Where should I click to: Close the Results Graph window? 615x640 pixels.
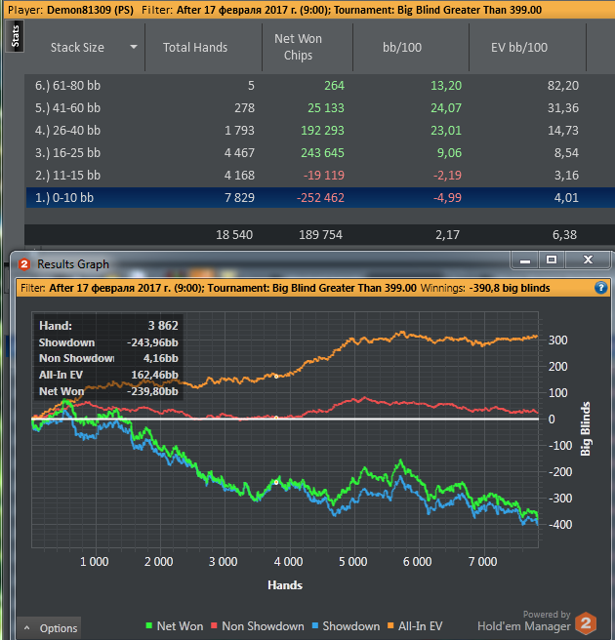tap(588, 260)
